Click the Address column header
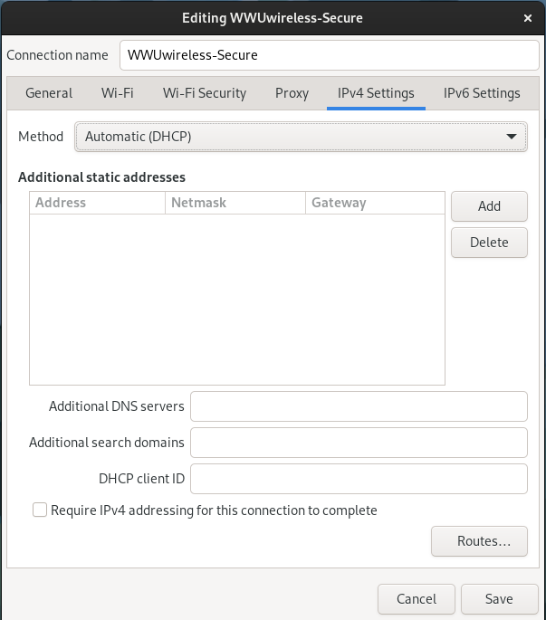 [x=97, y=203]
